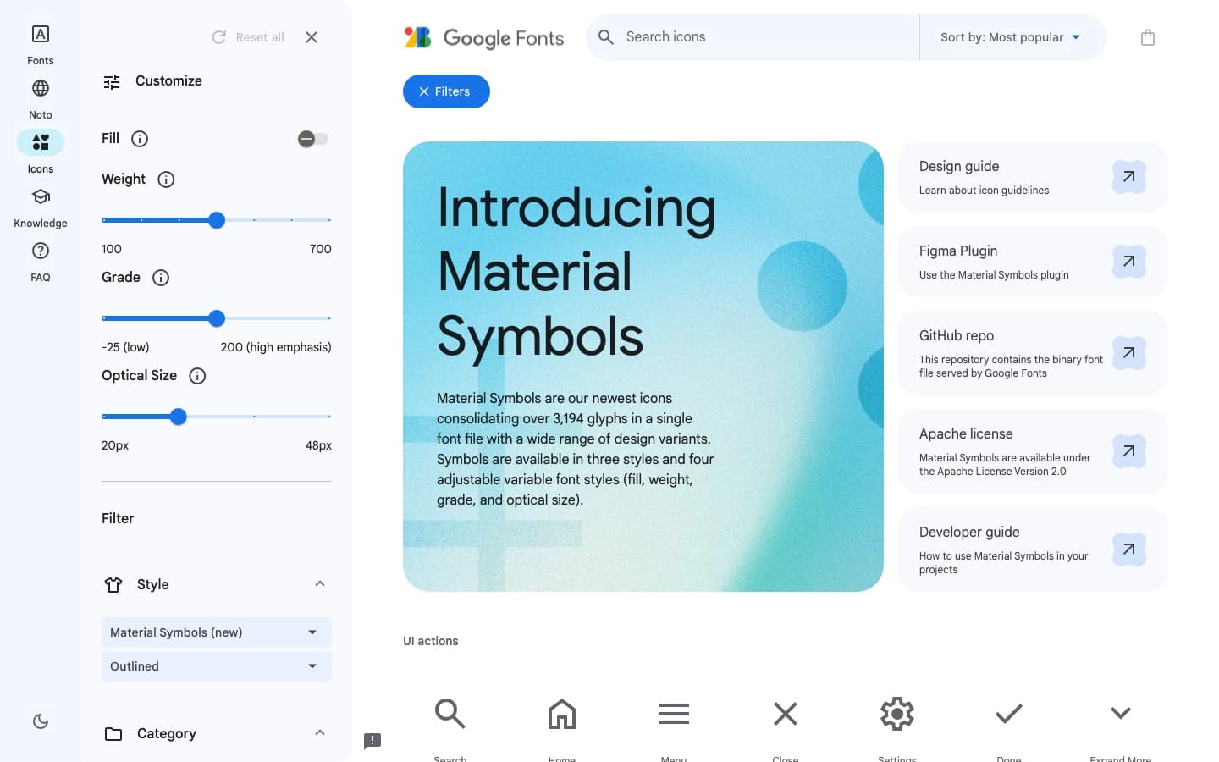Show info for Weight setting
This screenshot has width=1219, height=762.
click(x=166, y=179)
